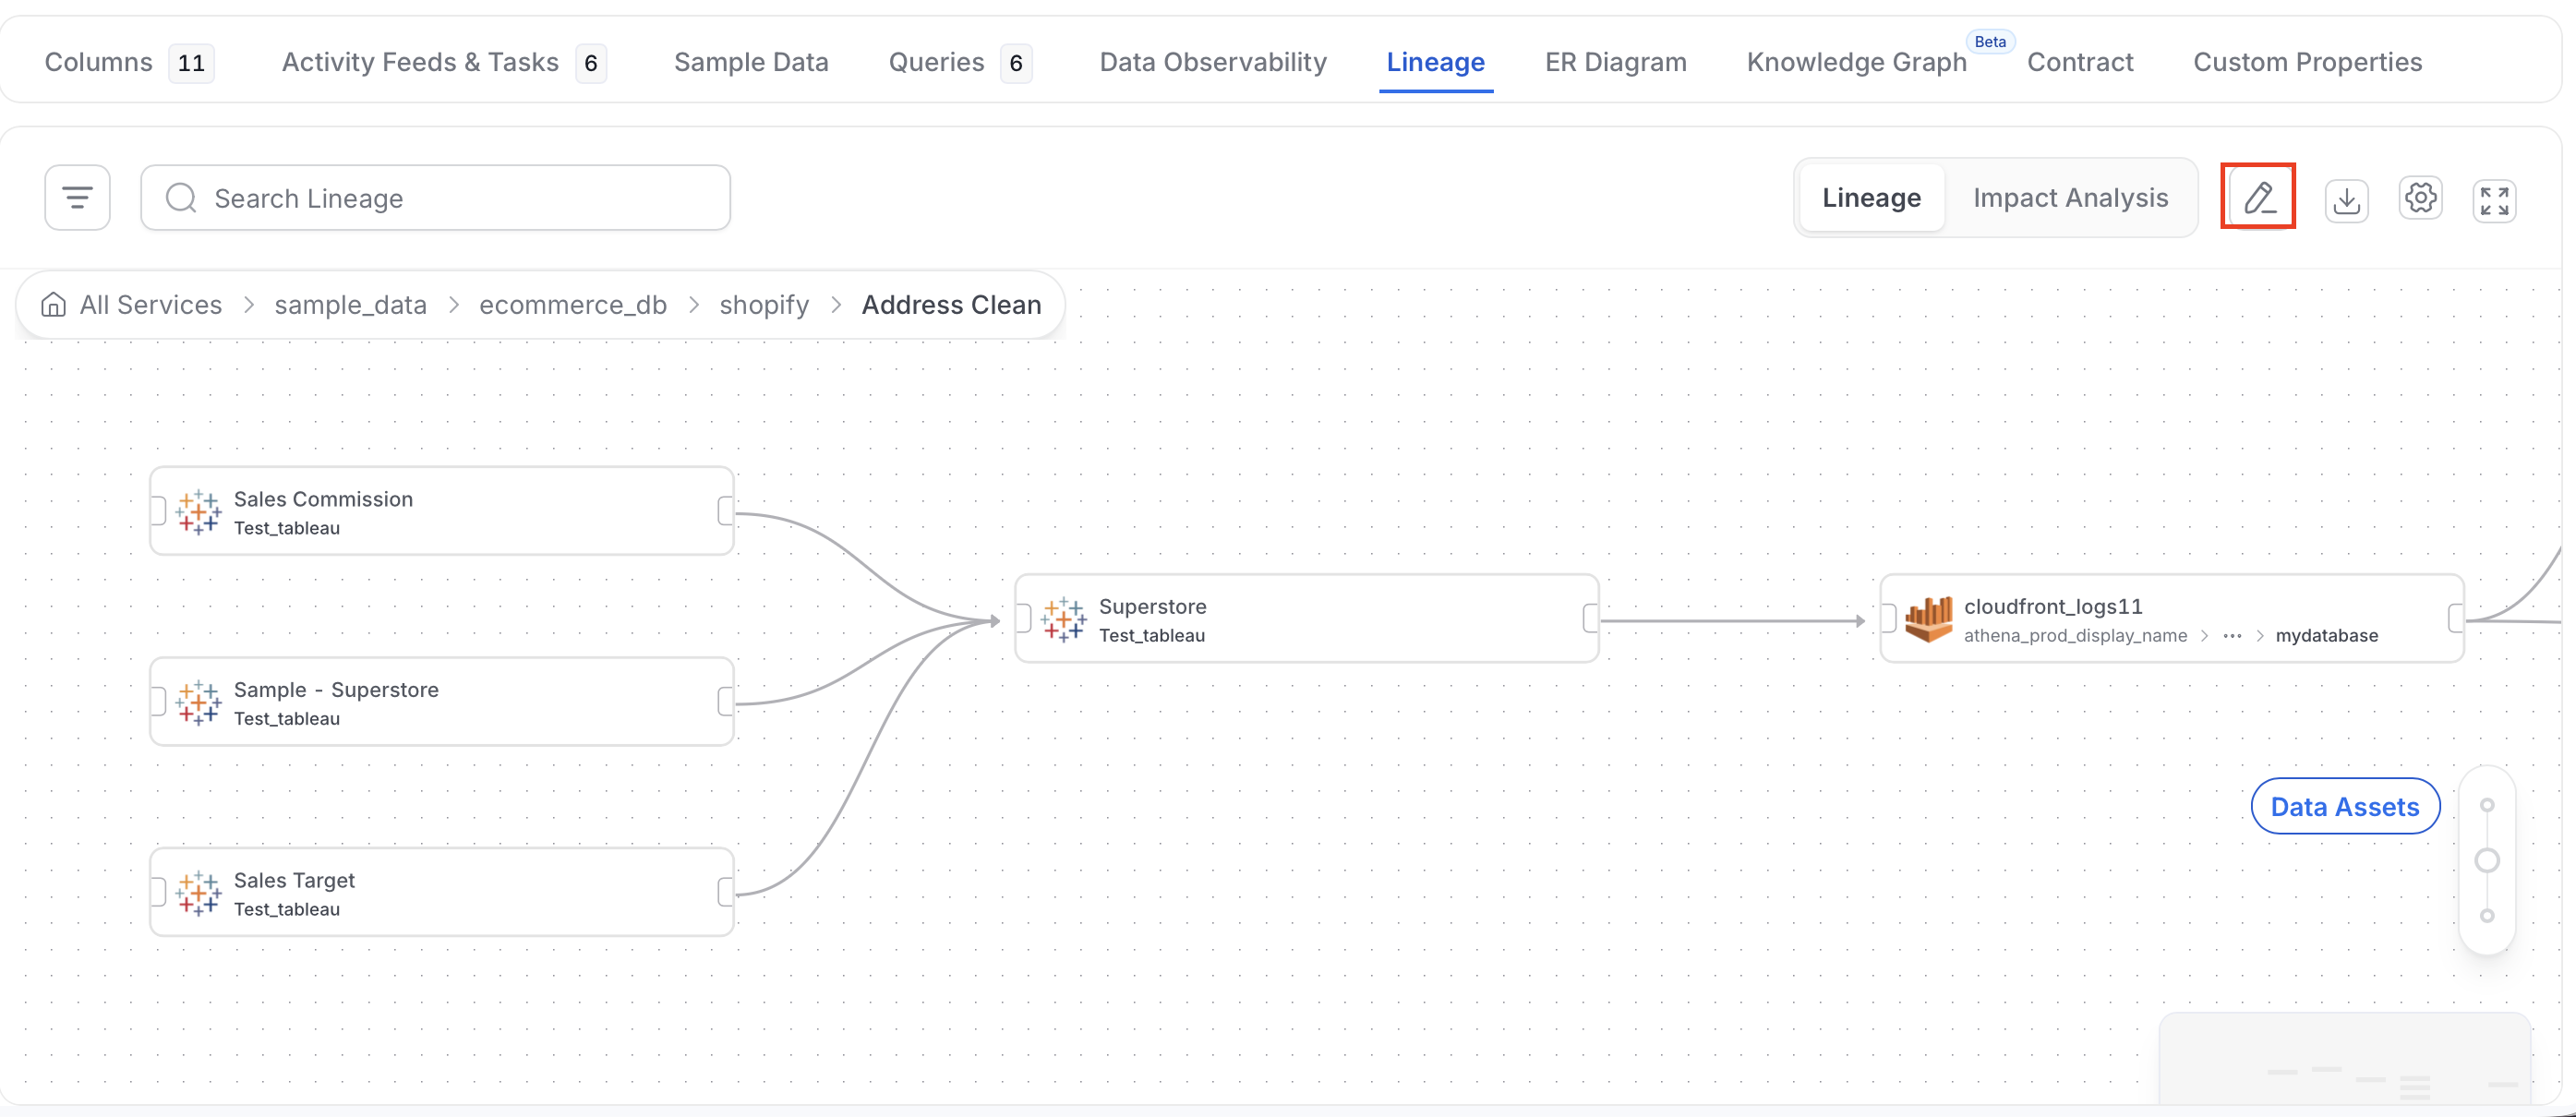Open the Data Observability tab
The image size is (2576, 1117).
point(1213,62)
